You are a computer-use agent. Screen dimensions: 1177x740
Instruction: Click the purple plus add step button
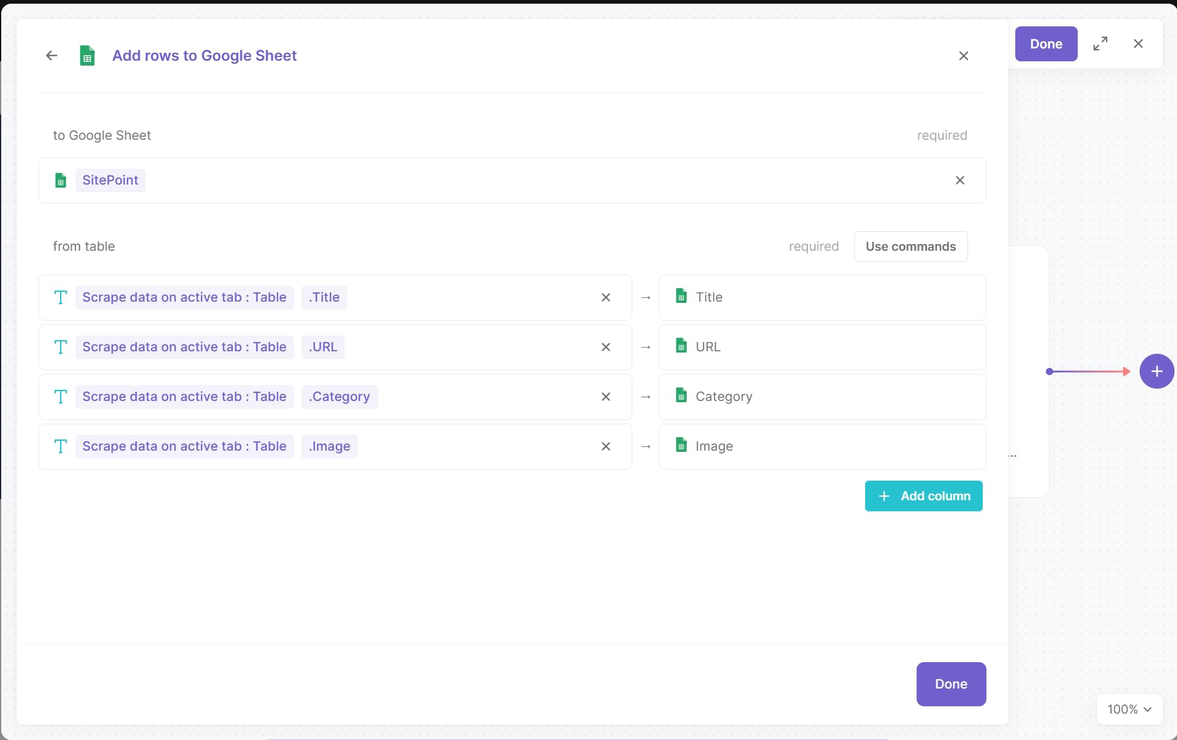click(x=1156, y=372)
